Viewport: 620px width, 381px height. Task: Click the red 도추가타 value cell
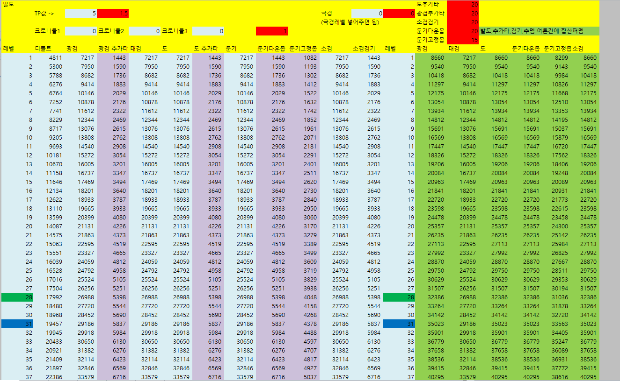pyautogui.click(x=463, y=4)
